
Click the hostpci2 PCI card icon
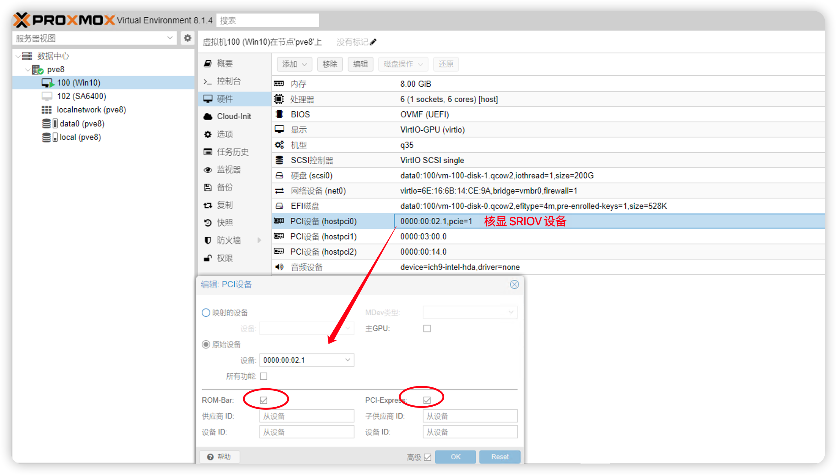tap(279, 252)
